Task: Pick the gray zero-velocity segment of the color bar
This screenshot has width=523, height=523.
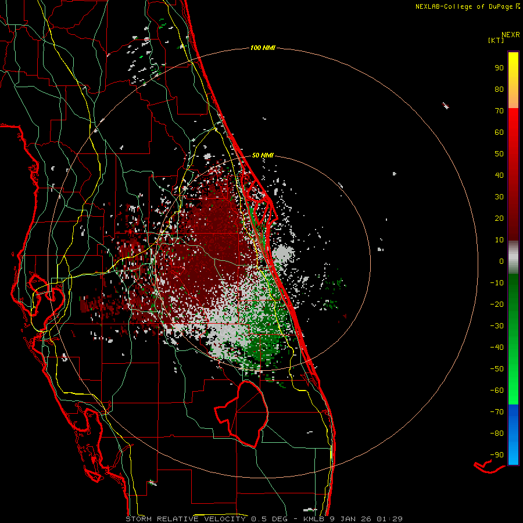Action: 513,257
